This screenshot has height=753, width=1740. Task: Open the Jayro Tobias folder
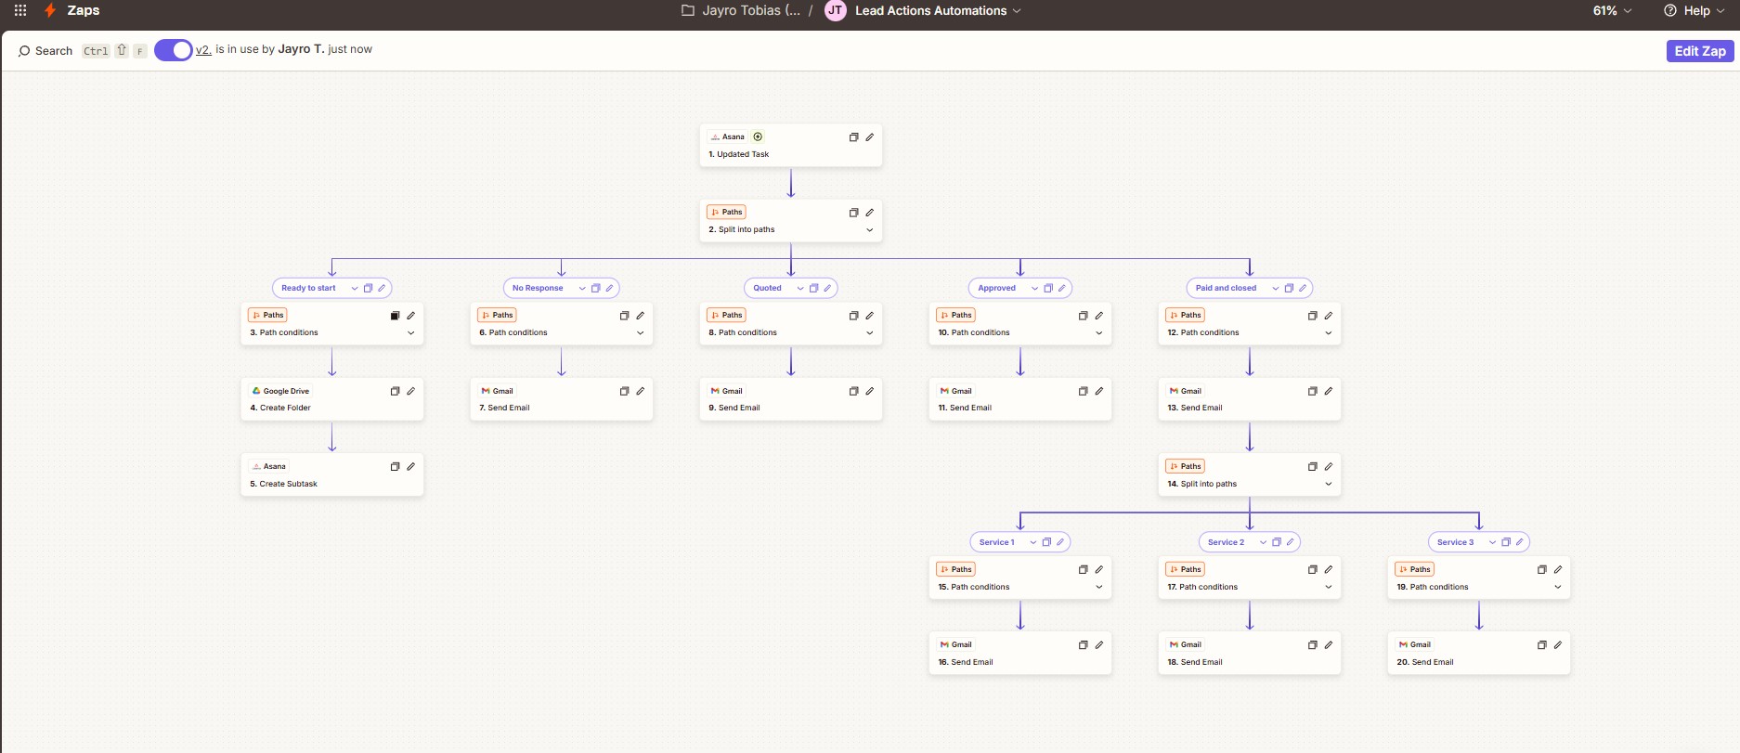tap(741, 10)
